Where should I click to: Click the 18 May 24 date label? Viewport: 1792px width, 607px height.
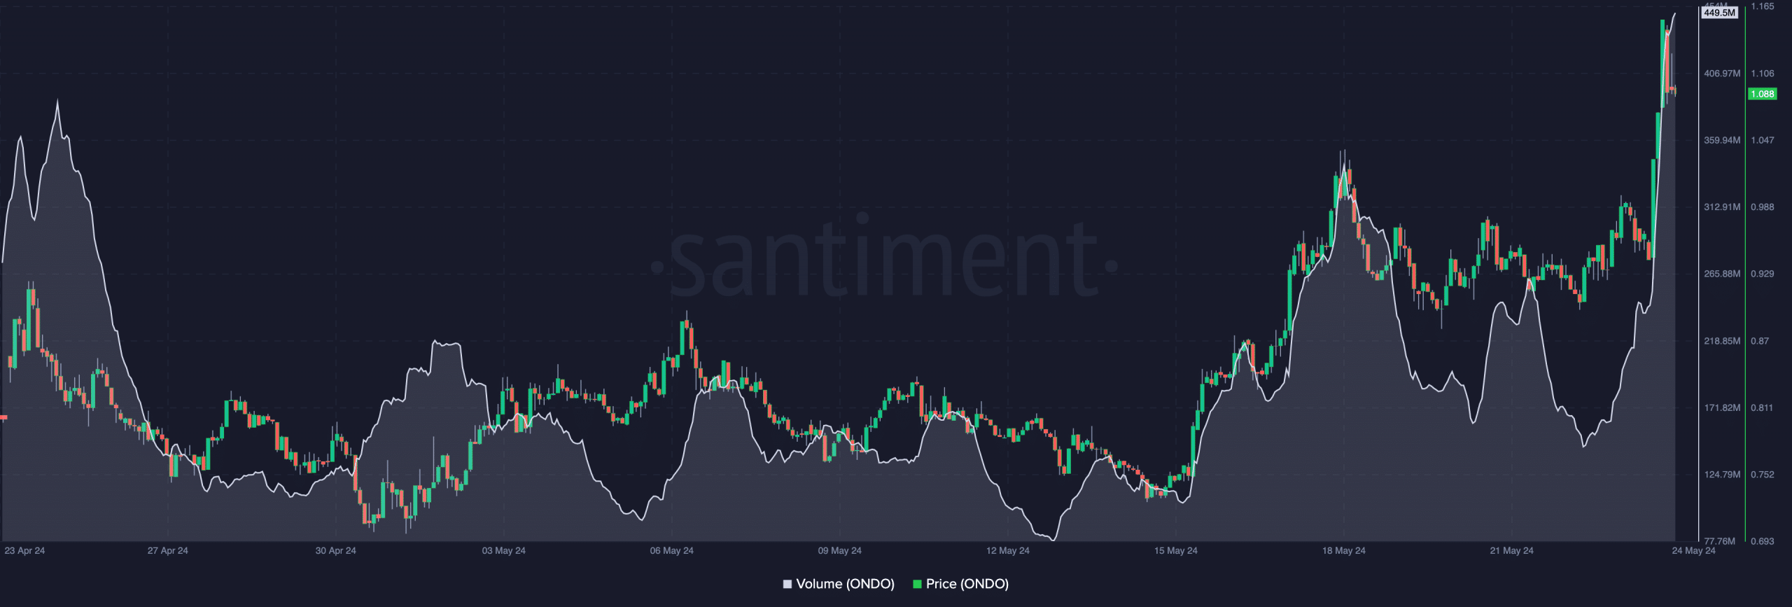pyautogui.click(x=1343, y=551)
